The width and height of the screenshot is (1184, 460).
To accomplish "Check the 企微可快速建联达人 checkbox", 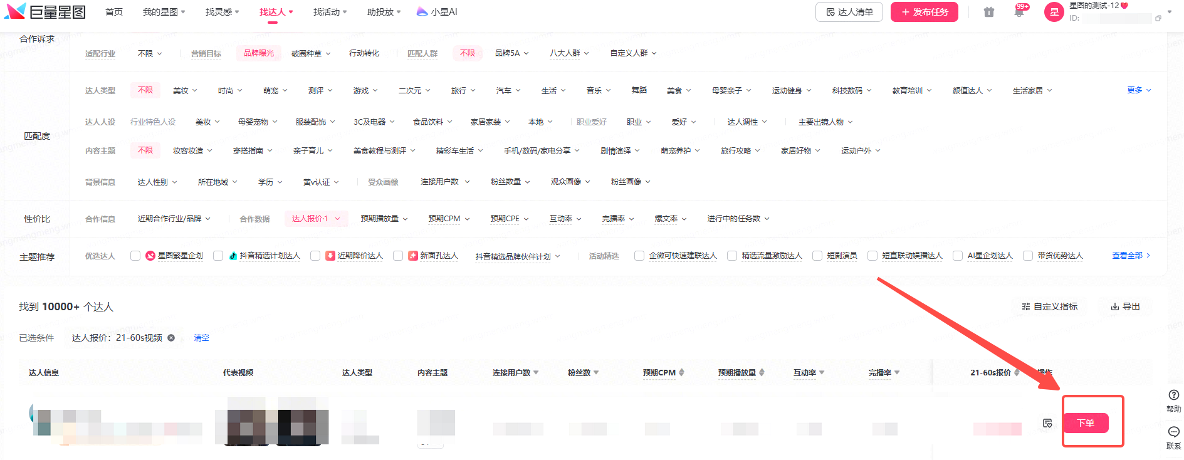I will pos(639,256).
